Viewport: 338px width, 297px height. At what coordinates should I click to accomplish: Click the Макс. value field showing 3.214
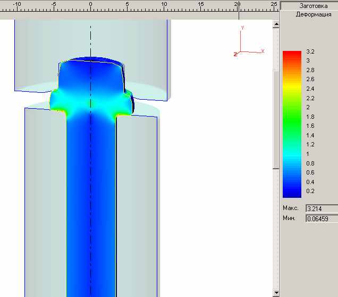pyautogui.click(x=322, y=208)
